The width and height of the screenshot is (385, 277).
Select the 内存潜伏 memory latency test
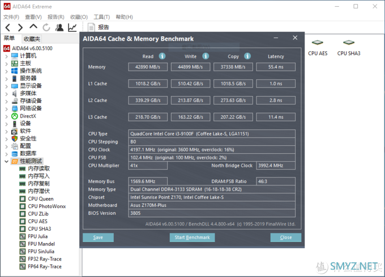click(x=39, y=191)
